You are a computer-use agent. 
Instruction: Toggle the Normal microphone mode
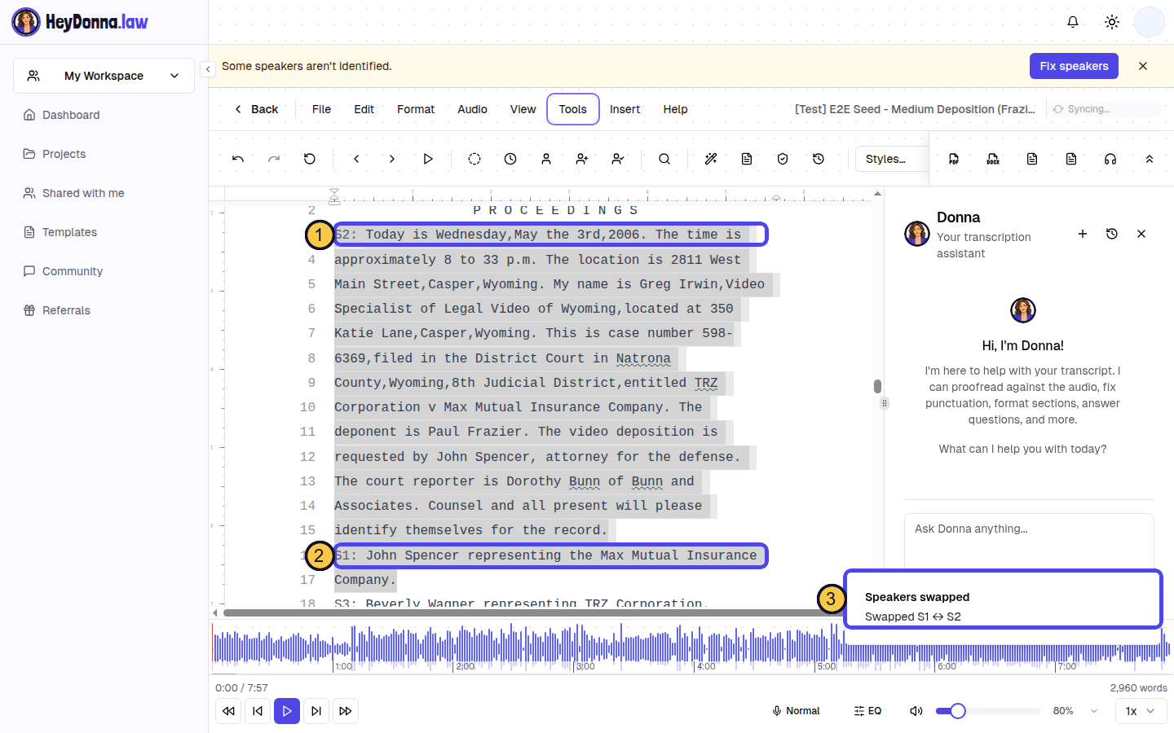796,711
